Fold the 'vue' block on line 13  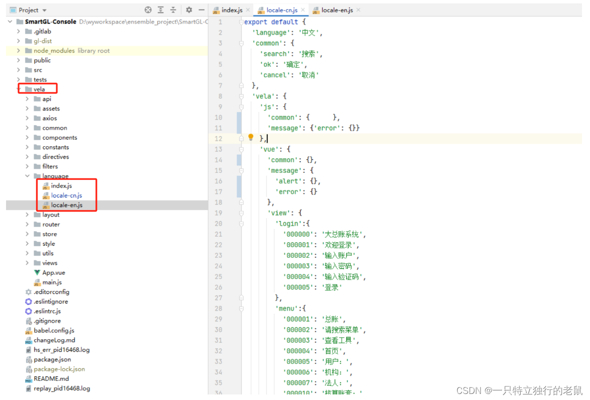[x=242, y=149]
